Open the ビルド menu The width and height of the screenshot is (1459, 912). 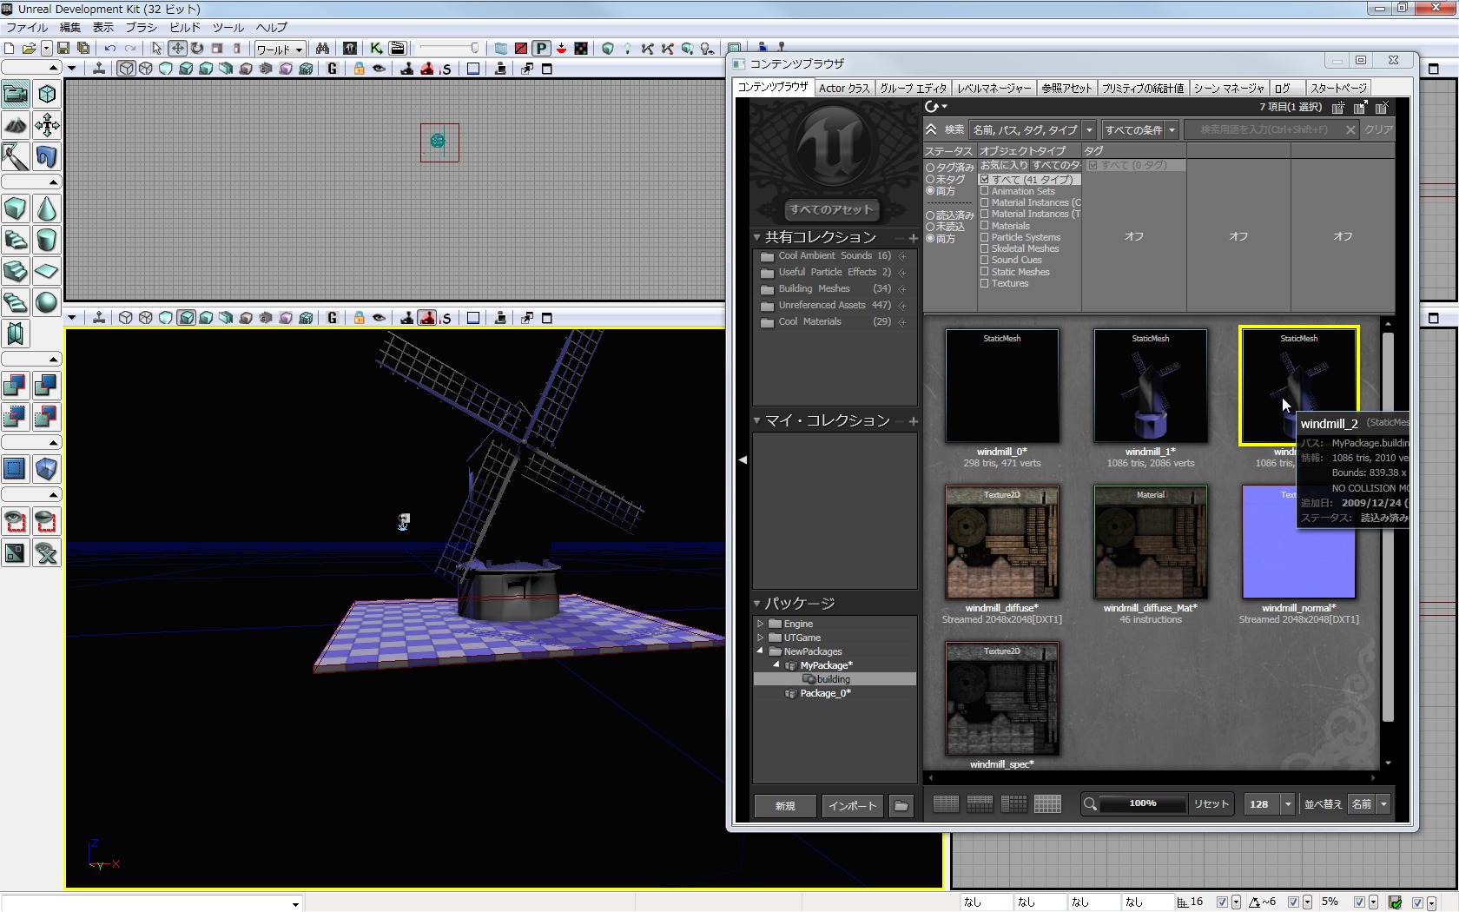185,28
